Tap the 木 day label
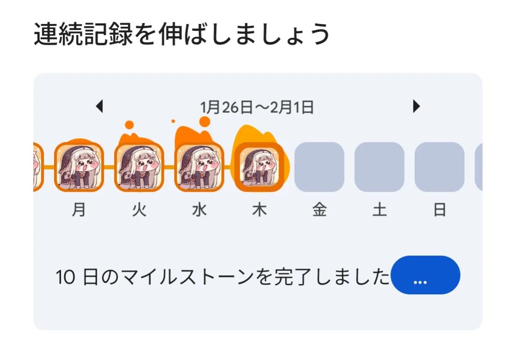This screenshot has height=359, width=514. 259,210
